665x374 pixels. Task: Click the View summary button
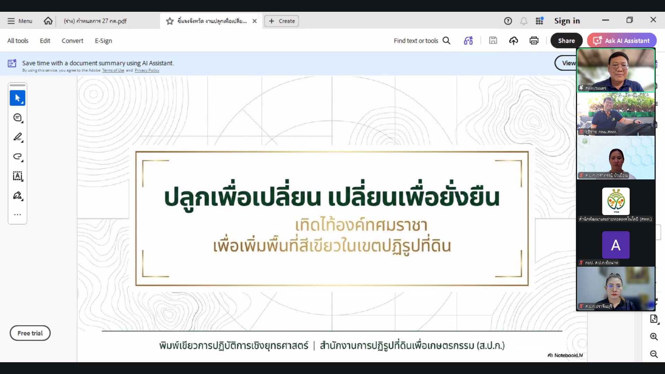[566, 63]
